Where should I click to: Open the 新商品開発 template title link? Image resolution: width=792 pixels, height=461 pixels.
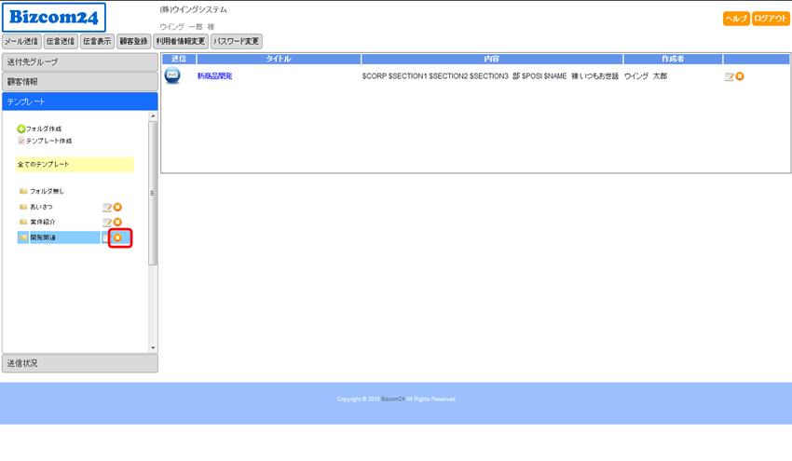[214, 76]
